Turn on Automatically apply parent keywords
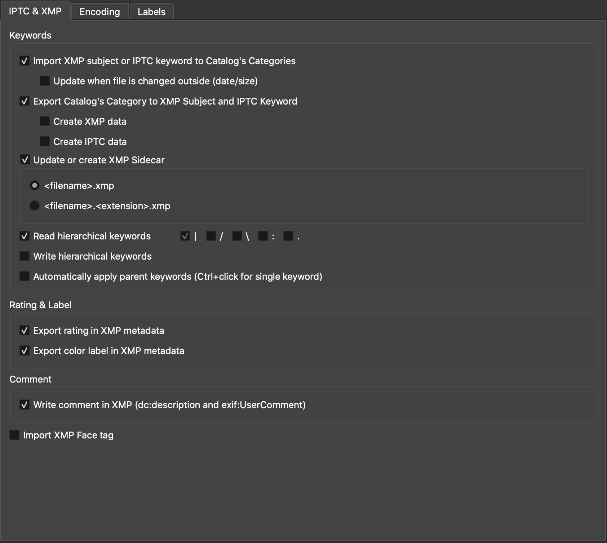The width and height of the screenshot is (607, 543). (25, 277)
